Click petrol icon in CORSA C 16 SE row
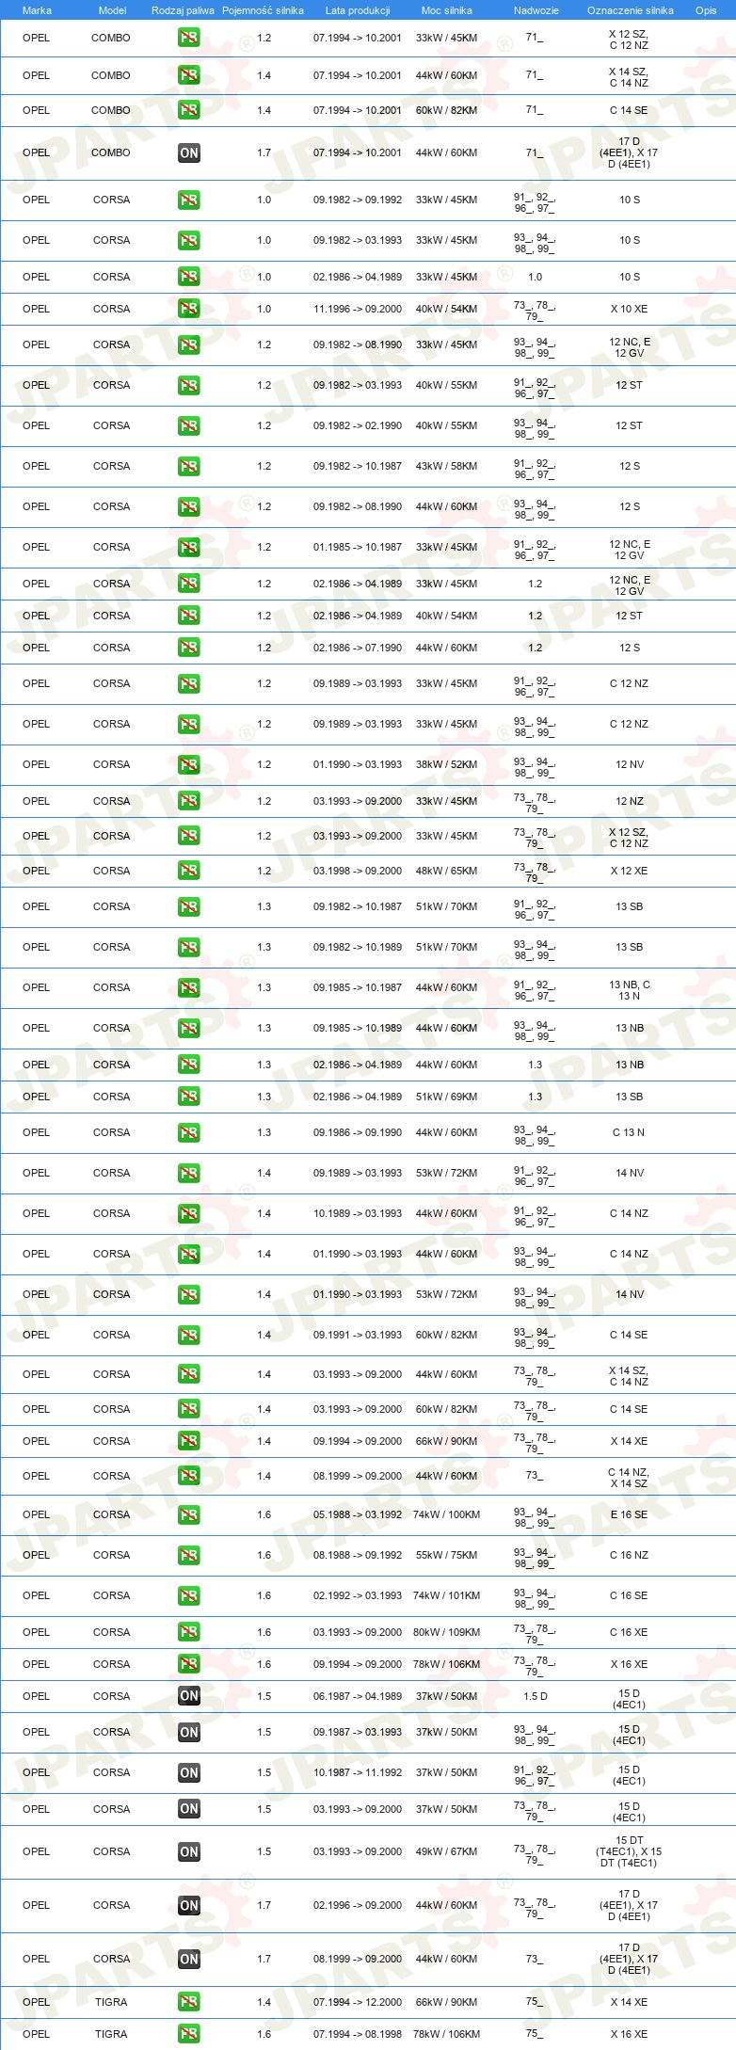Screen dimensions: 736x2050 pyautogui.click(x=189, y=1596)
